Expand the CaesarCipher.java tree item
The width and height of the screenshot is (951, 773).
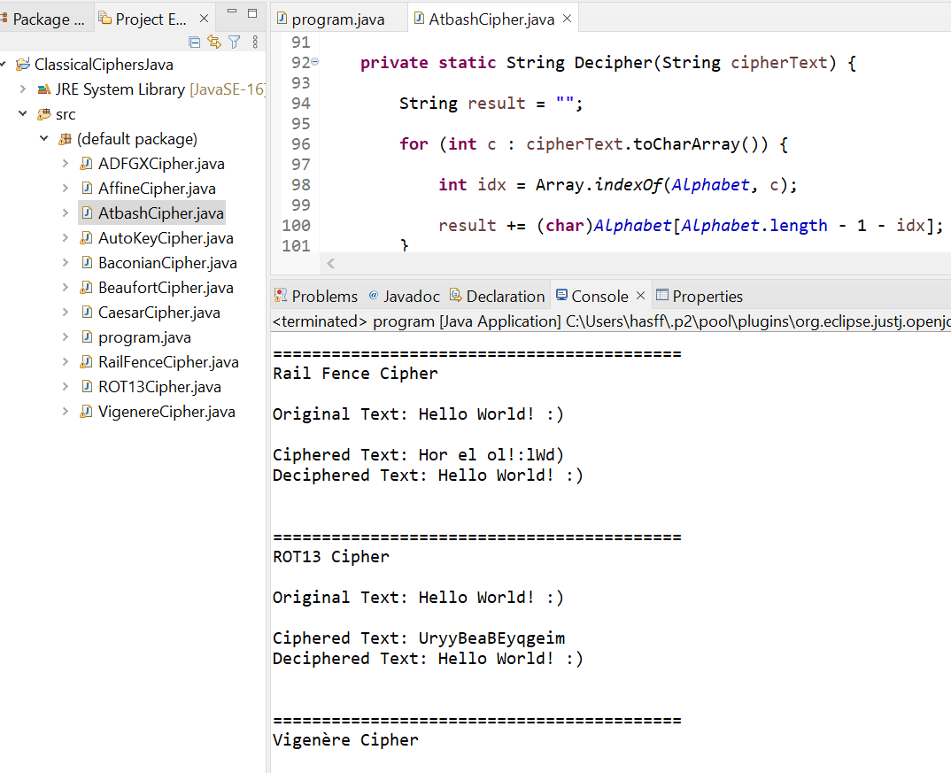[x=63, y=312]
